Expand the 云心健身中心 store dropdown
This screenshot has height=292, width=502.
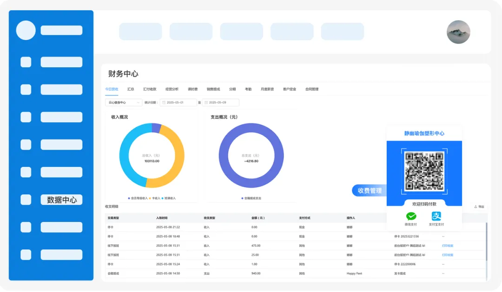point(124,102)
